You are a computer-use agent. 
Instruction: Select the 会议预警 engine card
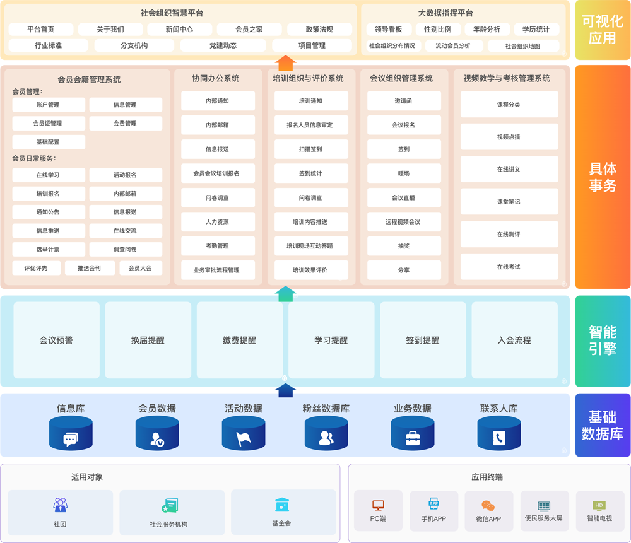pyautogui.click(x=57, y=340)
